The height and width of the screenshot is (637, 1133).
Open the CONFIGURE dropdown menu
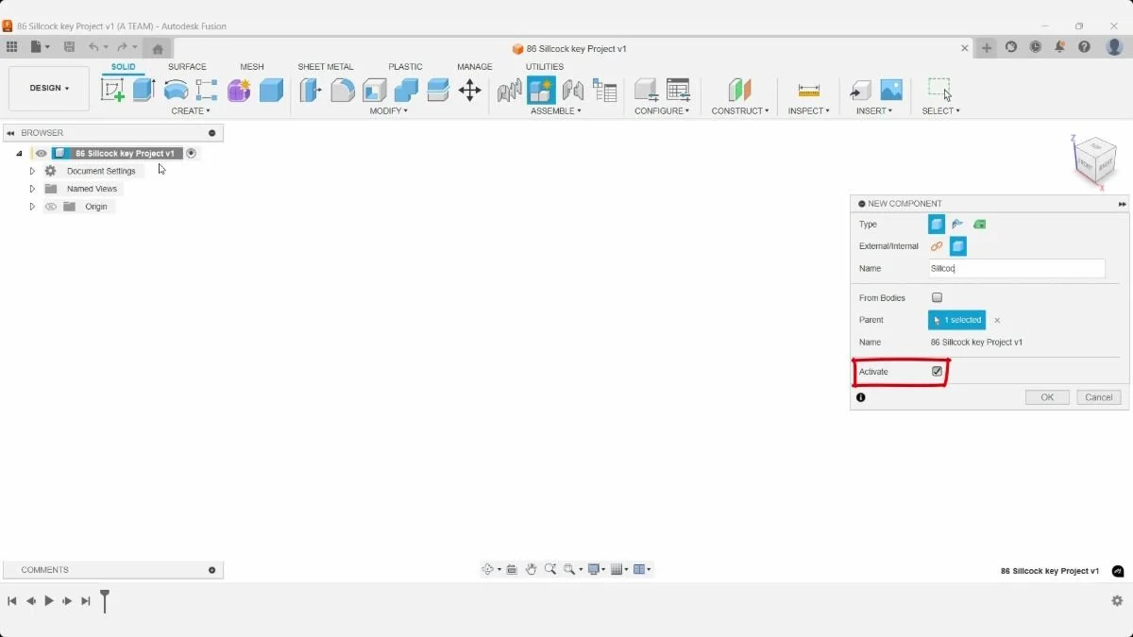tap(662, 110)
